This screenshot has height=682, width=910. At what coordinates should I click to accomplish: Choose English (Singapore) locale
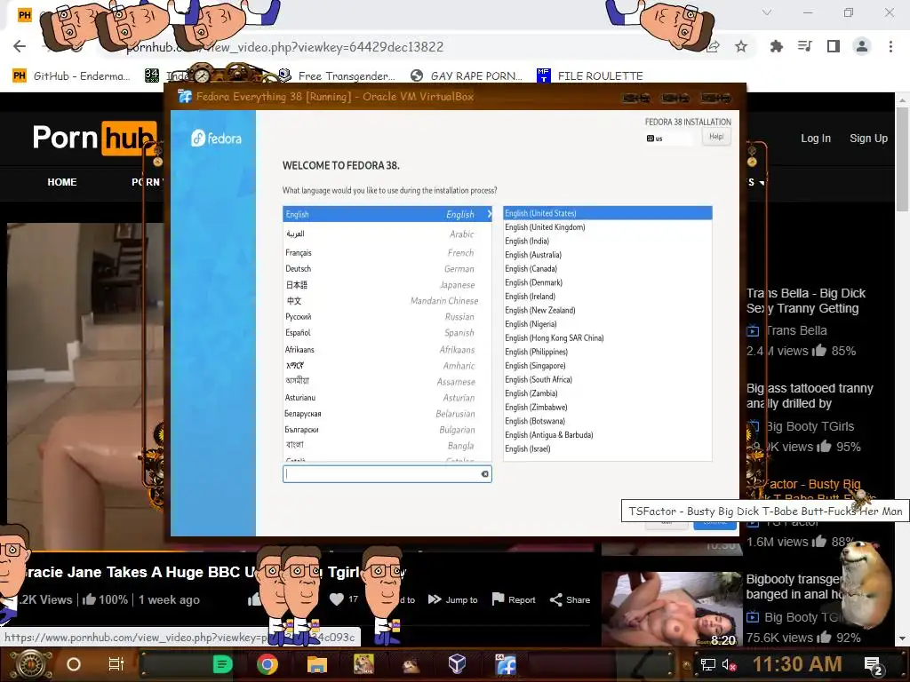(608, 366)
